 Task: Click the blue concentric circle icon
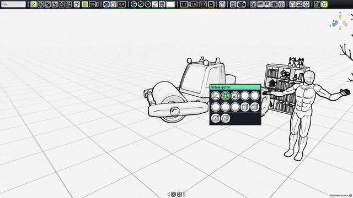pos(106,4)
